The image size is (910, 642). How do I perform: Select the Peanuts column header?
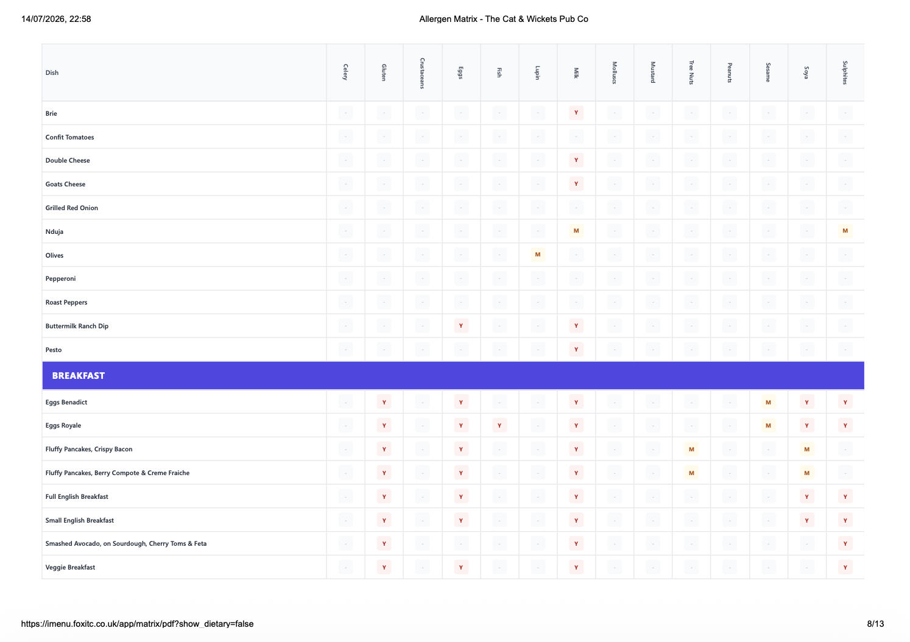[730, 72]
